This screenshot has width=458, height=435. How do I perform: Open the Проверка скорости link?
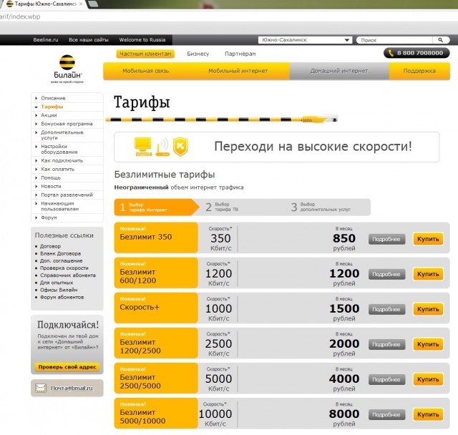point(64,268)
